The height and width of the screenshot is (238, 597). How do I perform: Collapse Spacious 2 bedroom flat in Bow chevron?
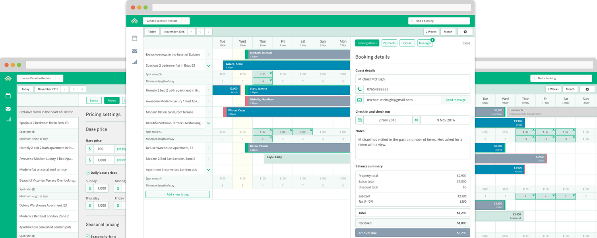click(208, 65)
